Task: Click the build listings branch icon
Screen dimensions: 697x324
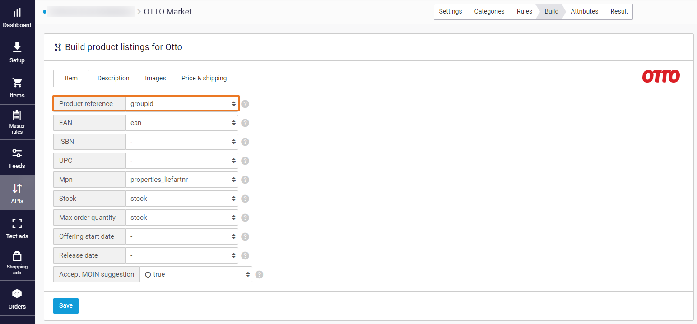Action: click(58, 47)
